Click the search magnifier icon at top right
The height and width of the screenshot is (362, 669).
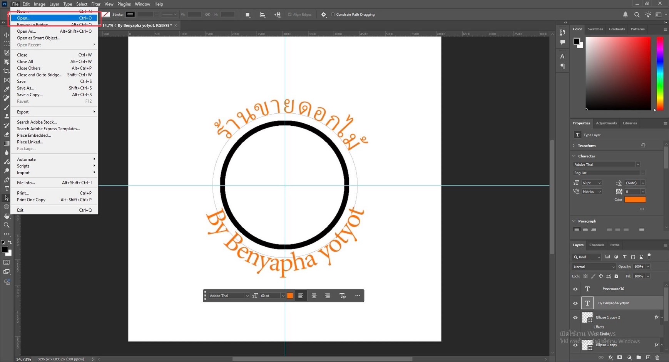pos(637,15)
